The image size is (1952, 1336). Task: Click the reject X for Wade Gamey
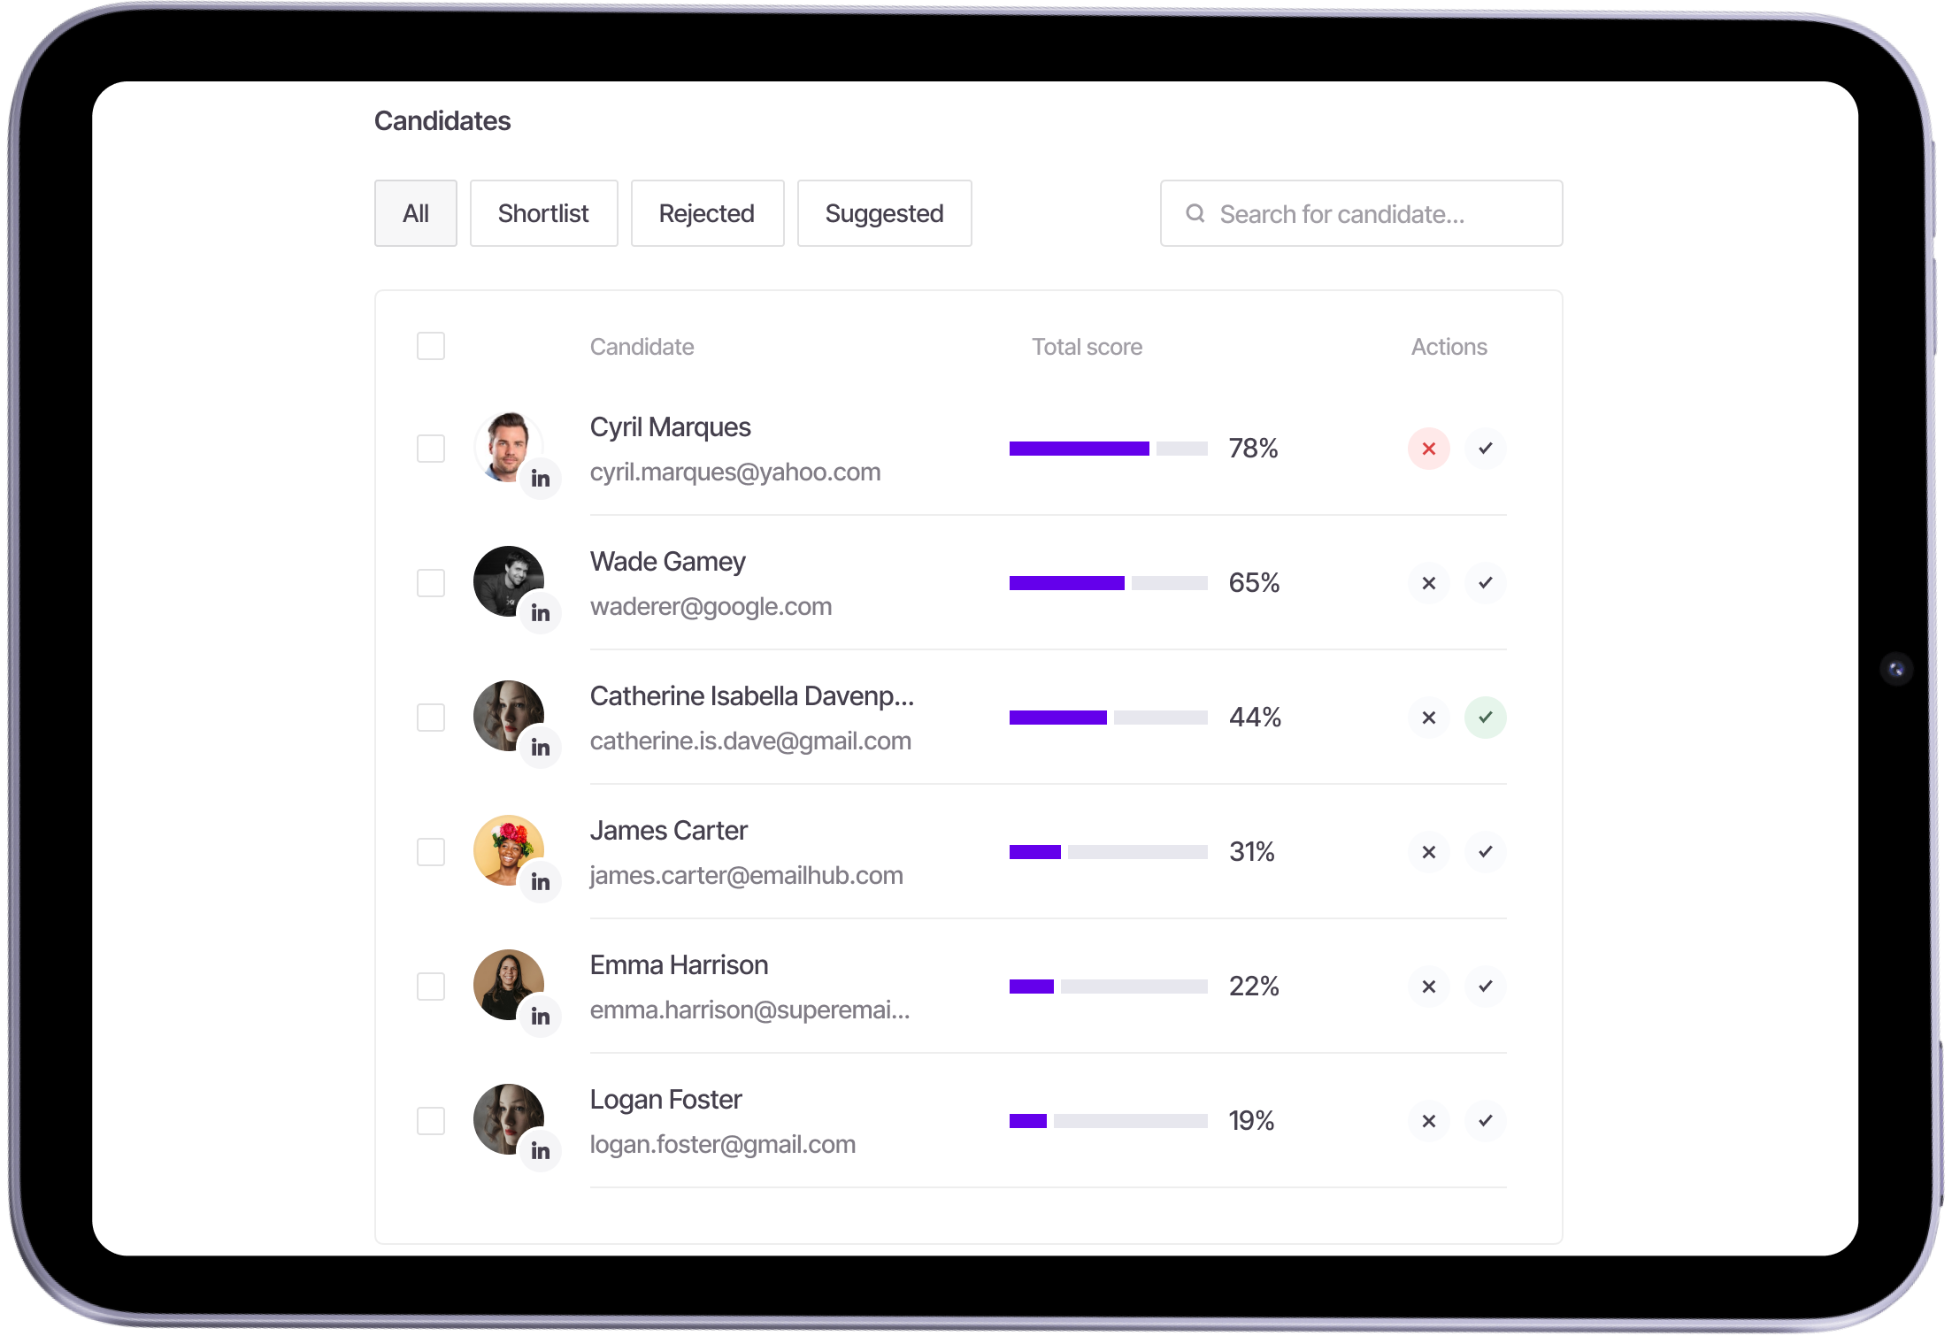point(1428,583)
